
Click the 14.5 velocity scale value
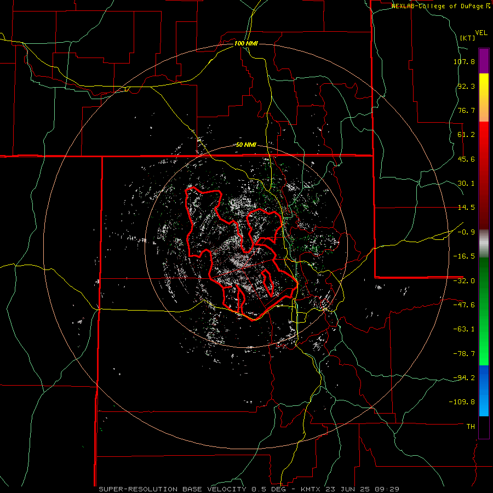(x=466, y=208)
